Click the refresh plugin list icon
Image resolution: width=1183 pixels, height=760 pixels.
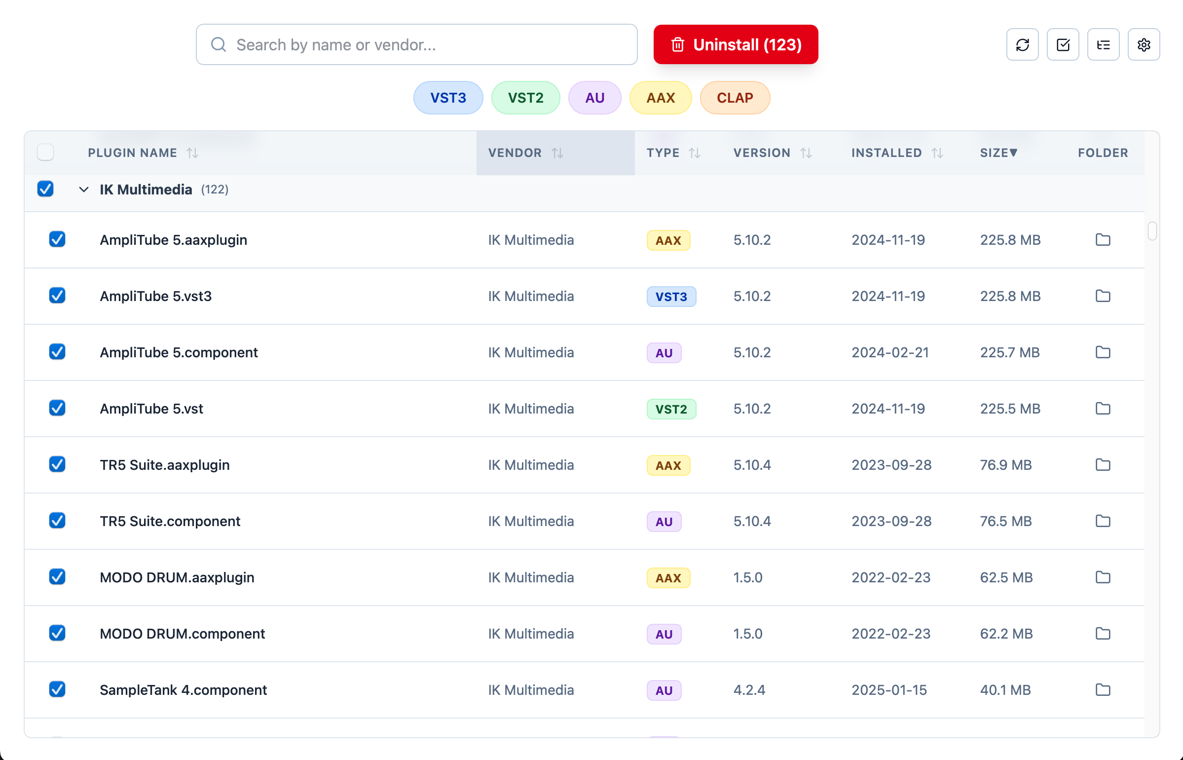(x=1022, y=45)
